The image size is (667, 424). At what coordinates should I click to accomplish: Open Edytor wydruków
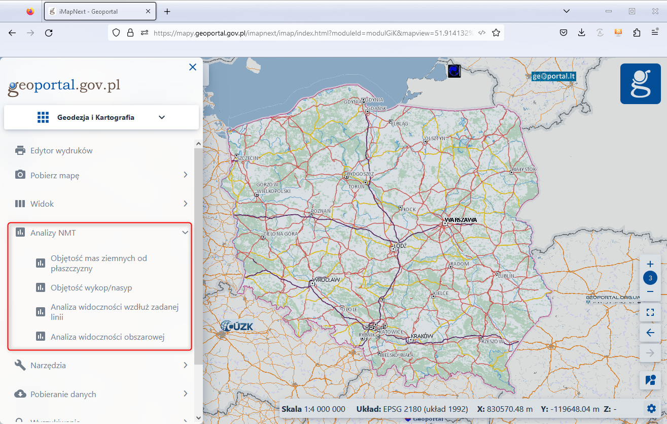61,151
